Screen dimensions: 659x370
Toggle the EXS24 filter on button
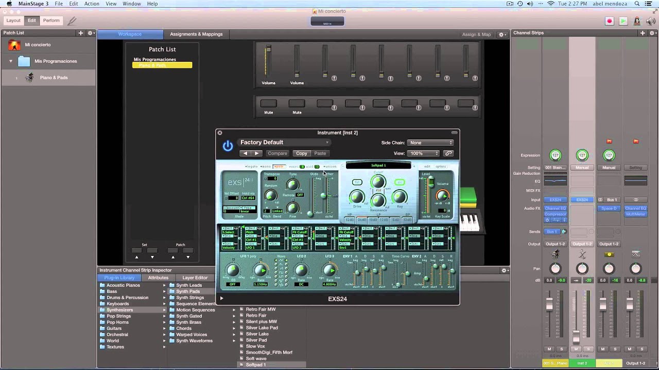[400, 182]
